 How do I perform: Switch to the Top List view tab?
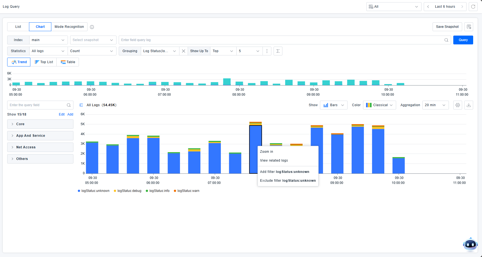click(x=44, y=62)
